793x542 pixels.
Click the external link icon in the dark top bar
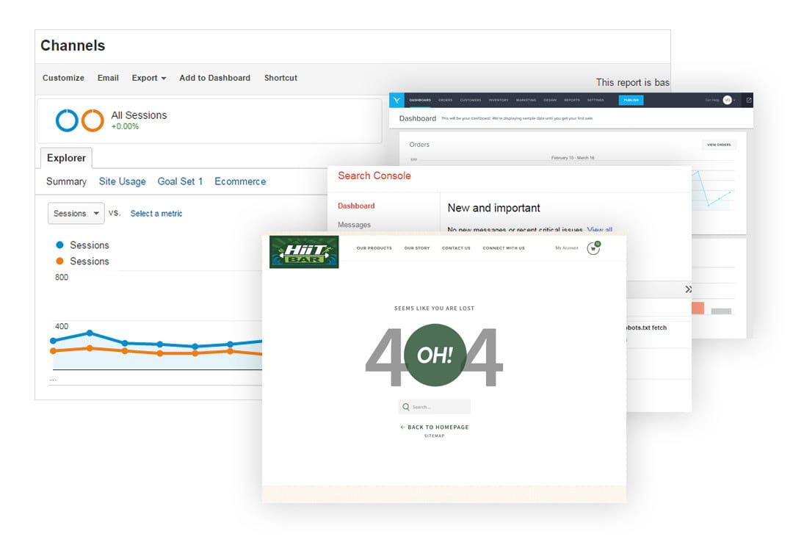(748, 100)
